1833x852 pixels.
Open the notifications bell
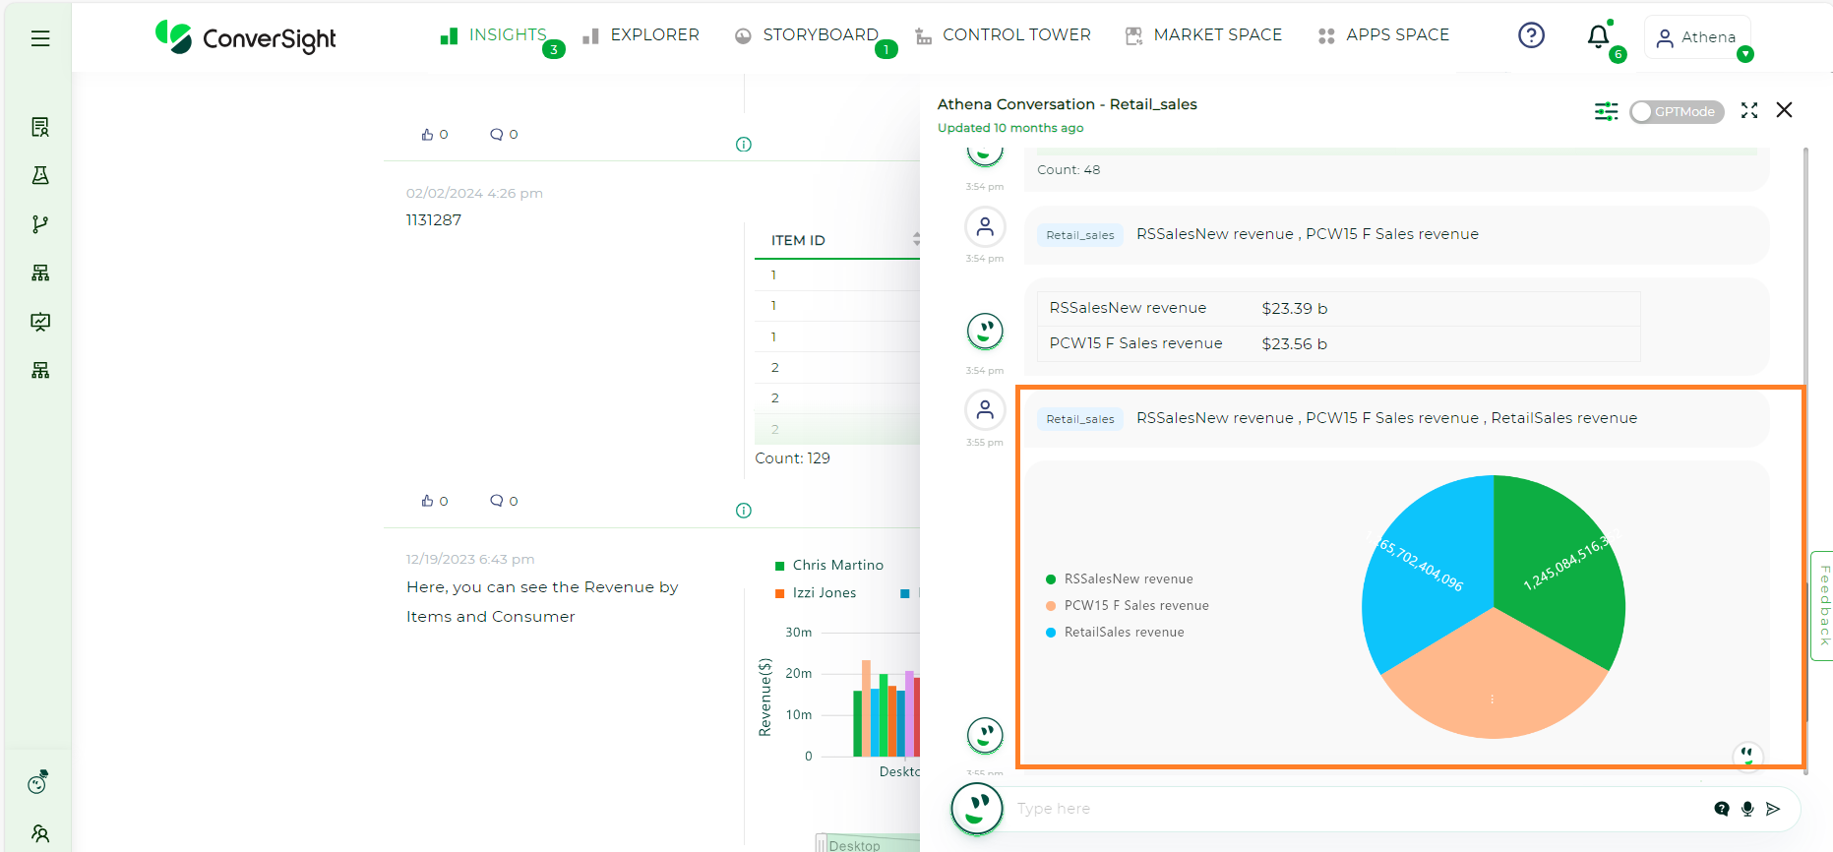point(1599,37)
